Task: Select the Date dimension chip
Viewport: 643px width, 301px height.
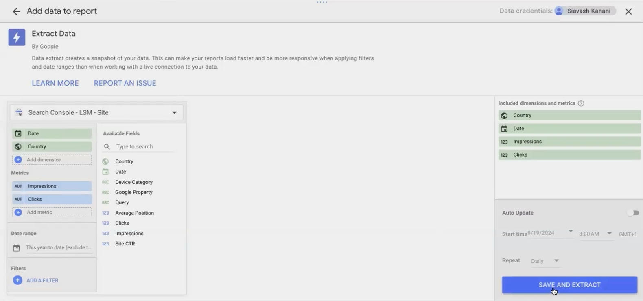Action: click(52, 133)
